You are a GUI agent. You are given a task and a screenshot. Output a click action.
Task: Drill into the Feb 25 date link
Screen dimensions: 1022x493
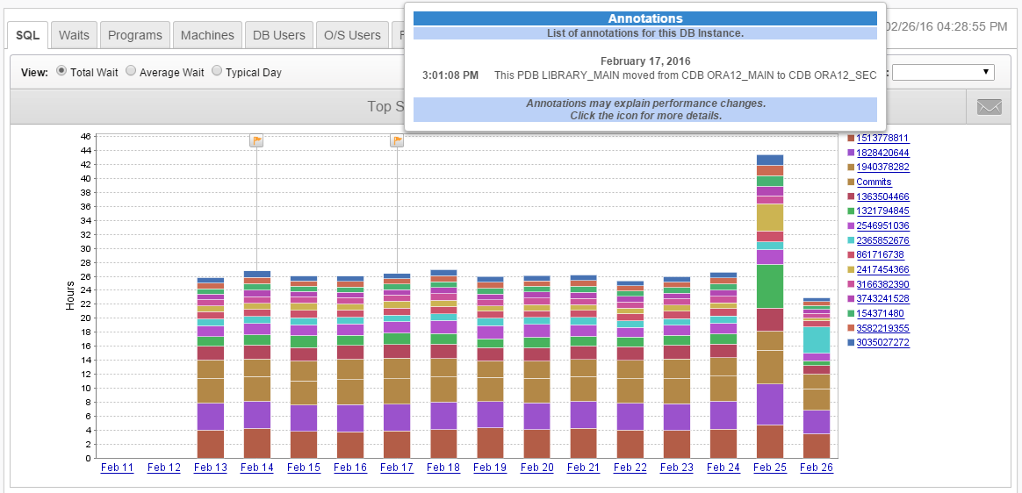[x=770, y=468]
